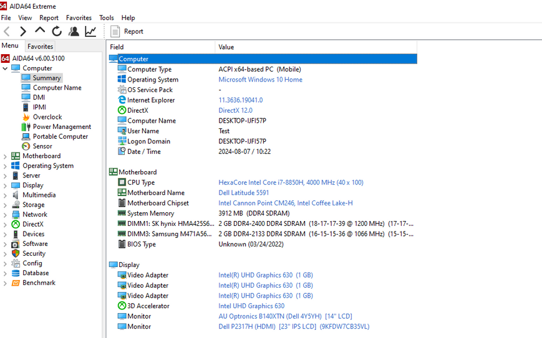Viewport: 542px width, 338px height.
Task: Collapse the Computer tree node
Action: pyautogui.click(x=5, y=68)
